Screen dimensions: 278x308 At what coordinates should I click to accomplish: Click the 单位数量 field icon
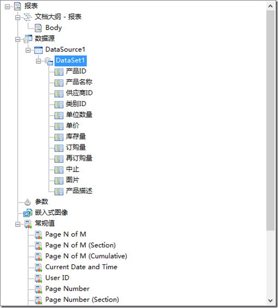tap(59, 116)
